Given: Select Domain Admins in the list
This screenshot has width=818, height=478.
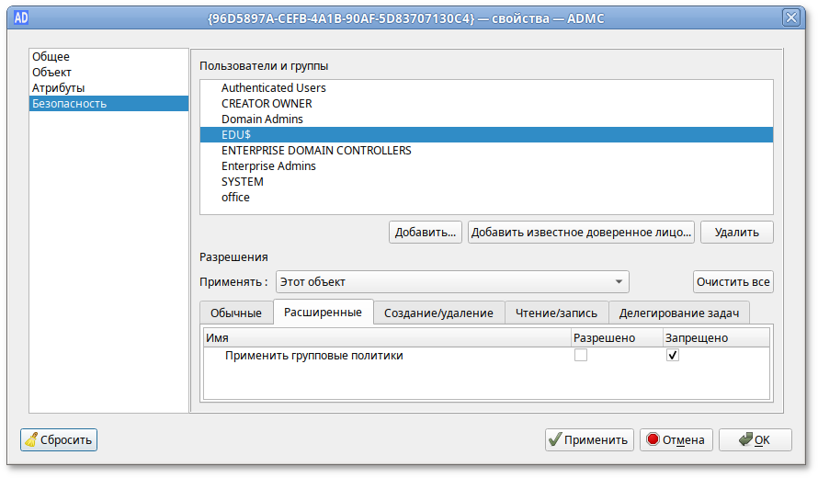Looking at the screenshot, I should tap(486, 119).
